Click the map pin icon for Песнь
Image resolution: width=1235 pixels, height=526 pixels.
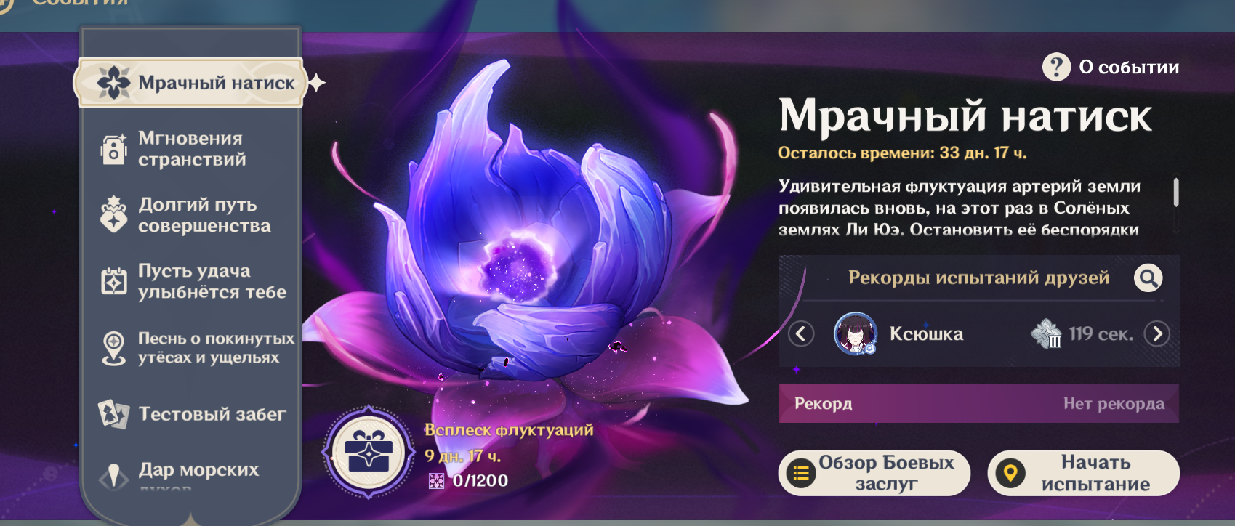pyautogui.click(x=114, y=348)
